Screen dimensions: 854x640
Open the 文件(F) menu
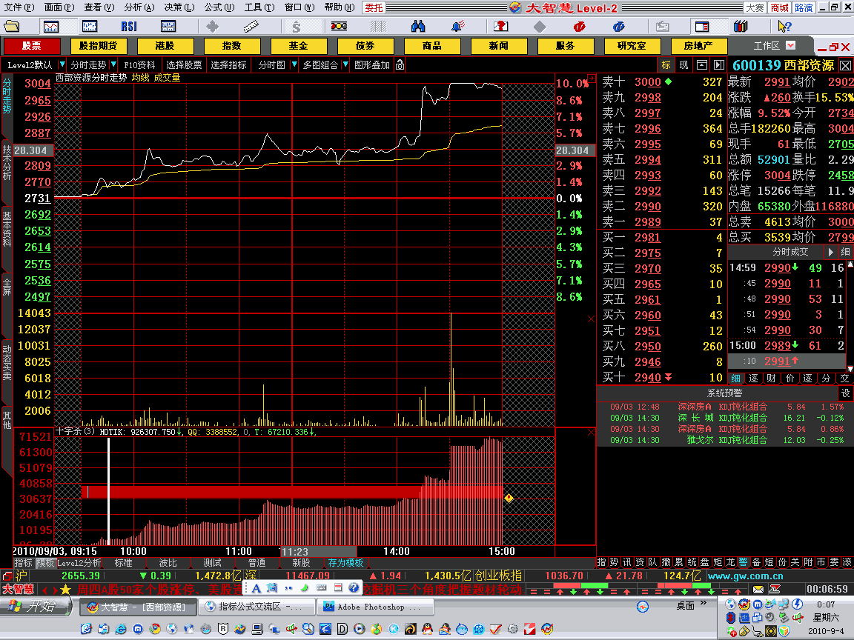(x=19, y=7)
